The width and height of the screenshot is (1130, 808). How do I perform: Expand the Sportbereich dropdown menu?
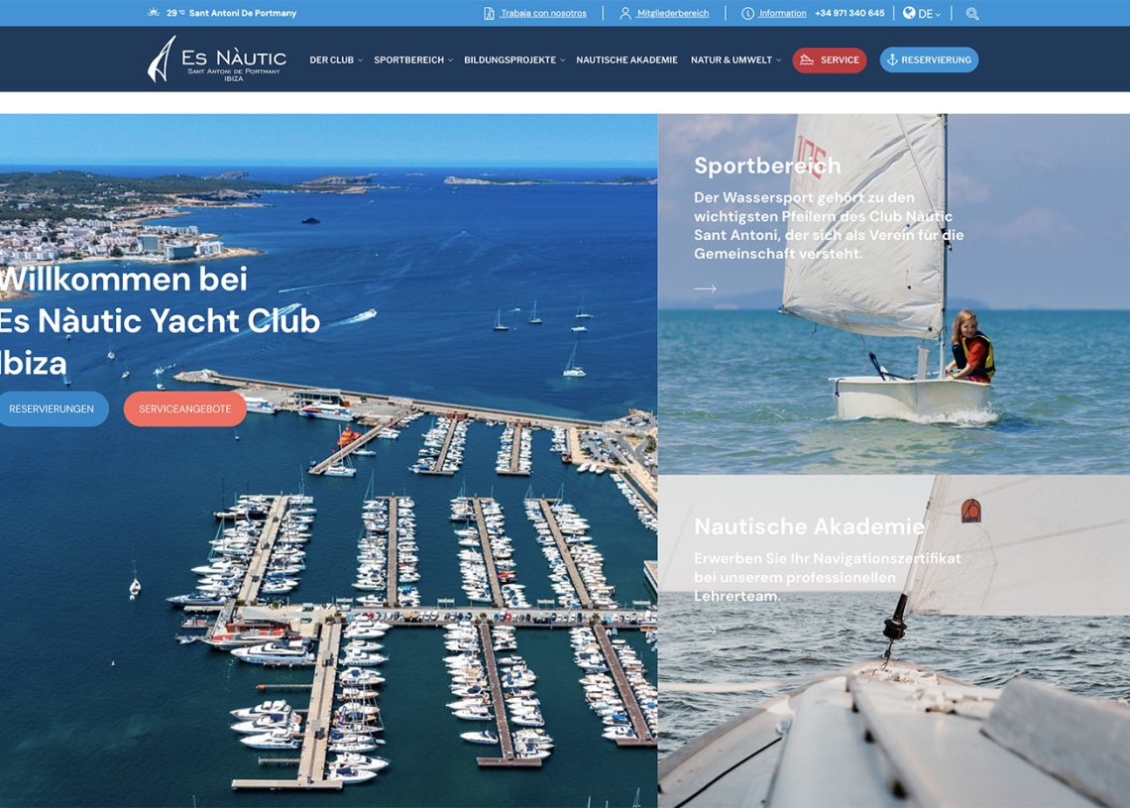coord(413,59)
